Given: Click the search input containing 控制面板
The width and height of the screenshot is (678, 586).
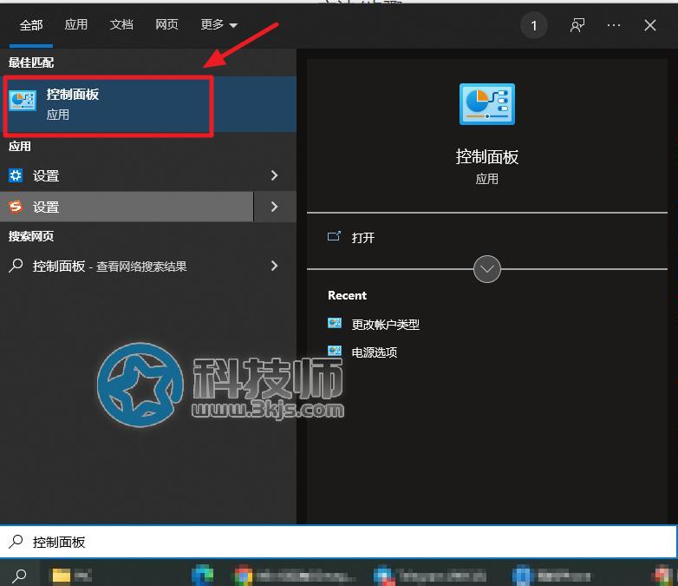Looking at the screenshot, I should pyautogui.click(x=338, y=542).
